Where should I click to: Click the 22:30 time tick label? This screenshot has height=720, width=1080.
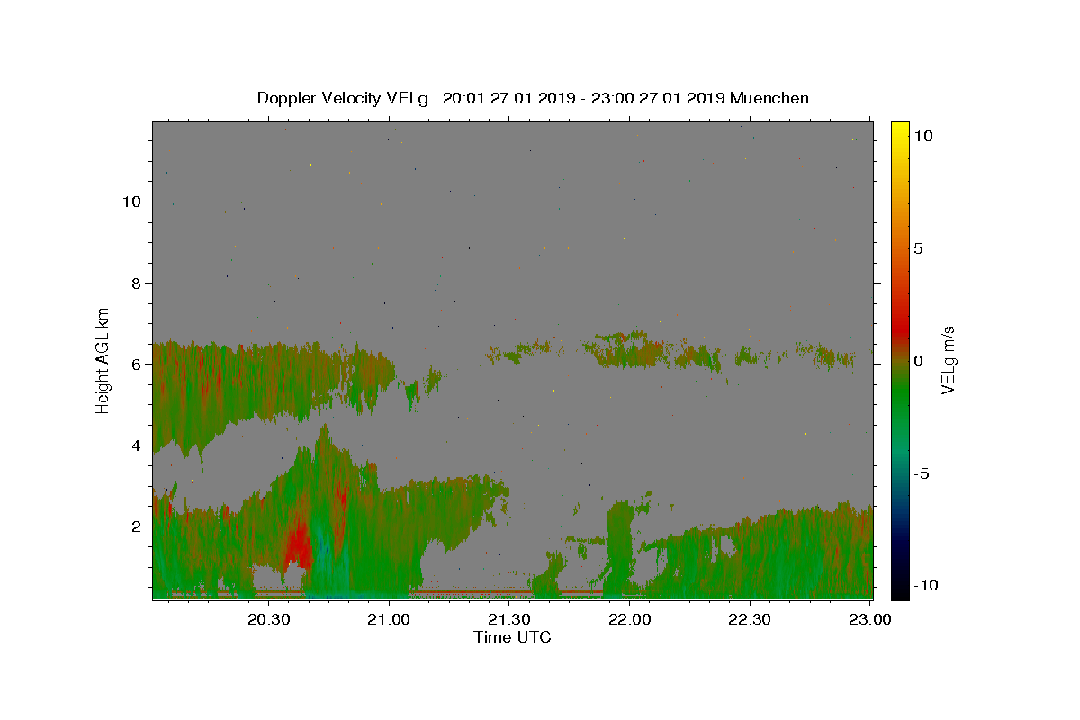tap(750, 619)
